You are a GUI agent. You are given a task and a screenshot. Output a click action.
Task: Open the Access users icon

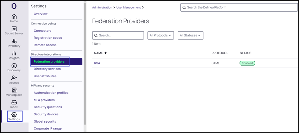[14, 78]
